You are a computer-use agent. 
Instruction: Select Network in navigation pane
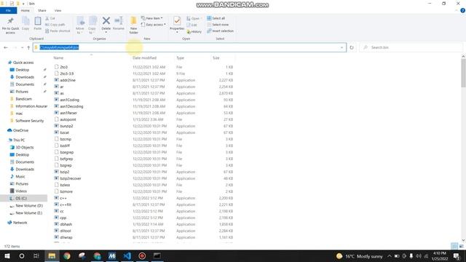click(20, 223)
